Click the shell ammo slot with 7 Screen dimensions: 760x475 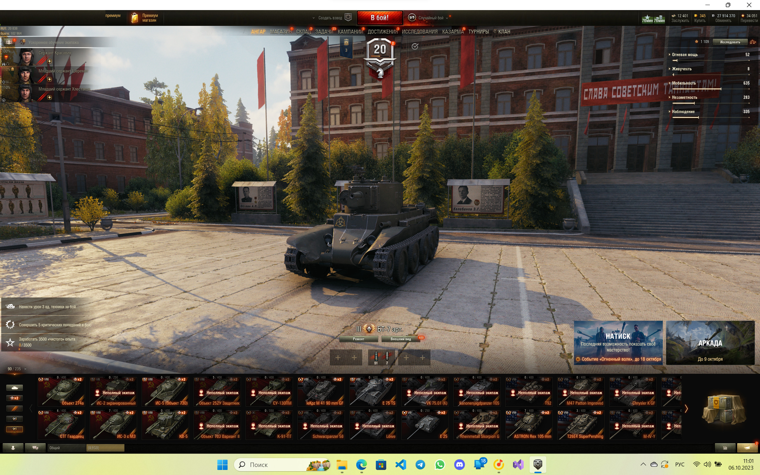387,357
